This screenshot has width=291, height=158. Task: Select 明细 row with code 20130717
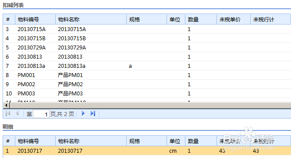click(x=147, y=151)
